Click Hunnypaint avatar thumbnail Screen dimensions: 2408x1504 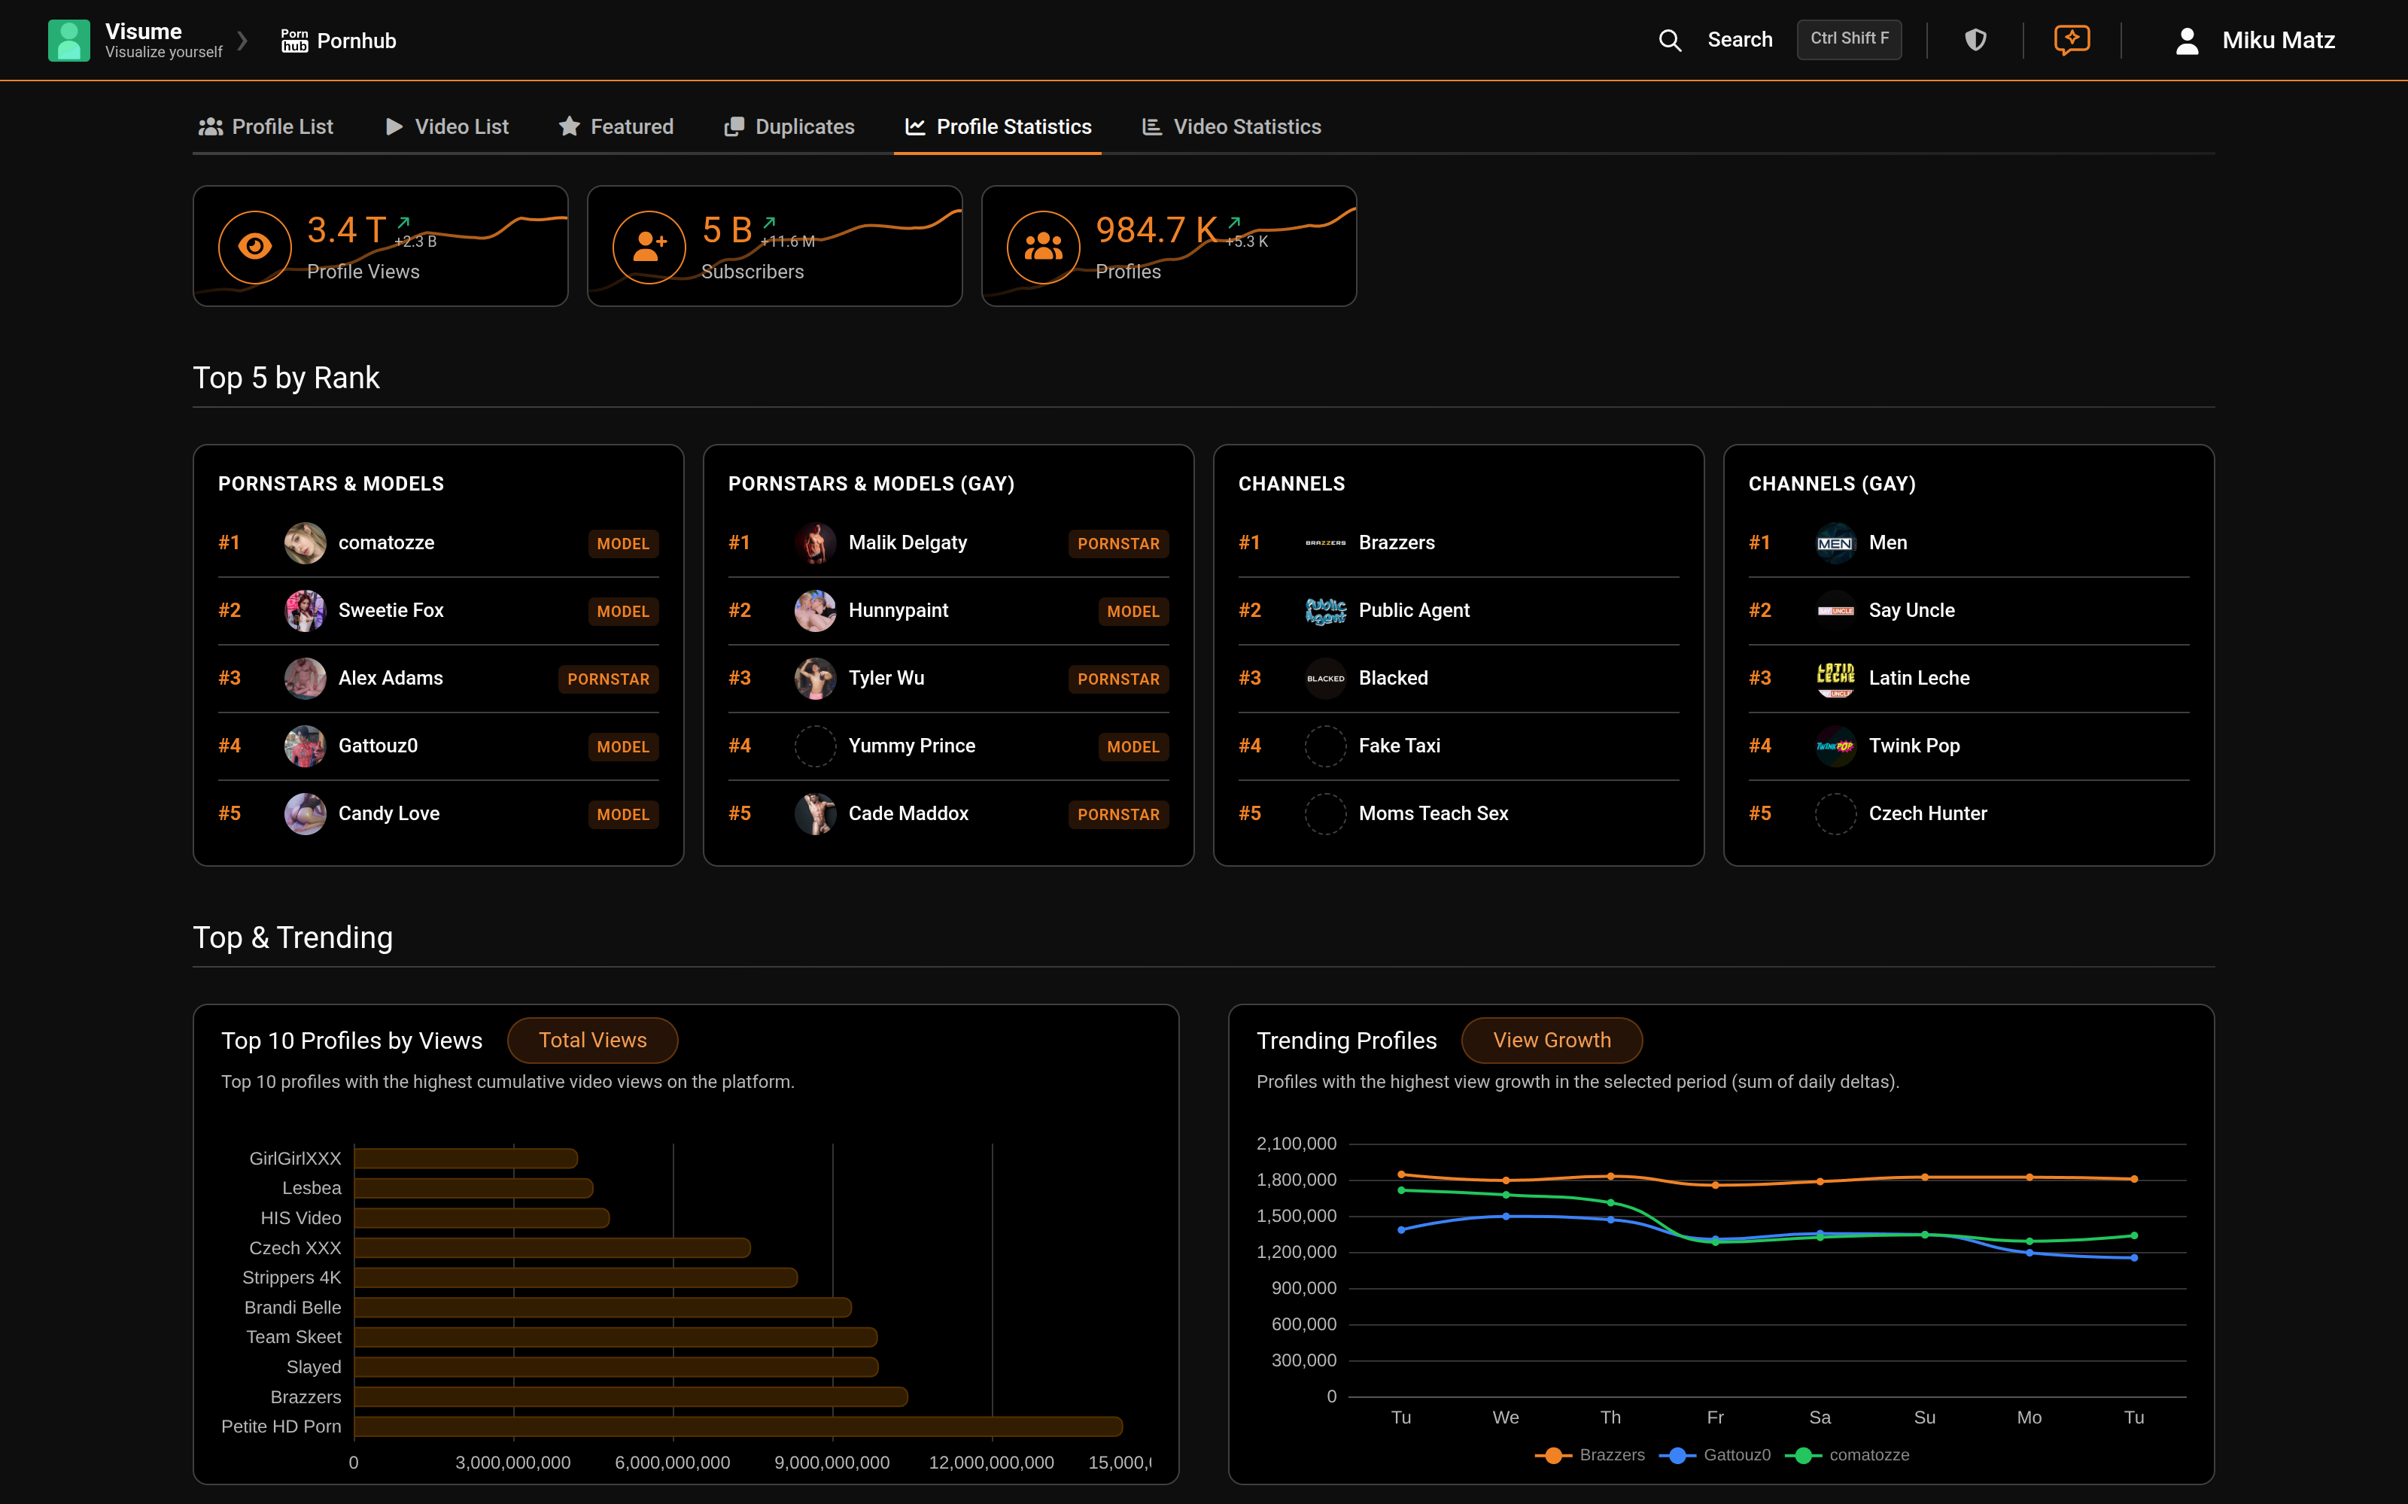pyautogui.click(x=816, y=611)
